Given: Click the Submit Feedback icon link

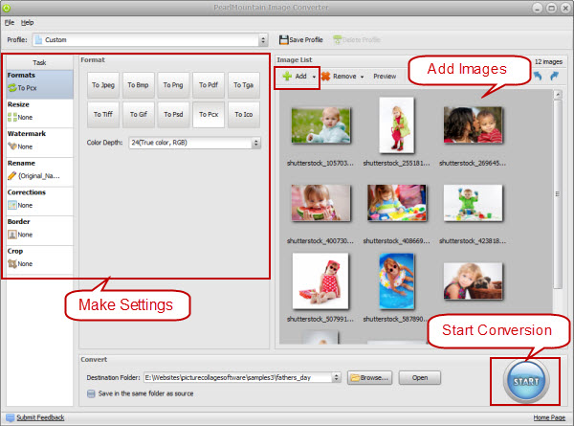Looking at the screenshot, I should click(11, 417).
